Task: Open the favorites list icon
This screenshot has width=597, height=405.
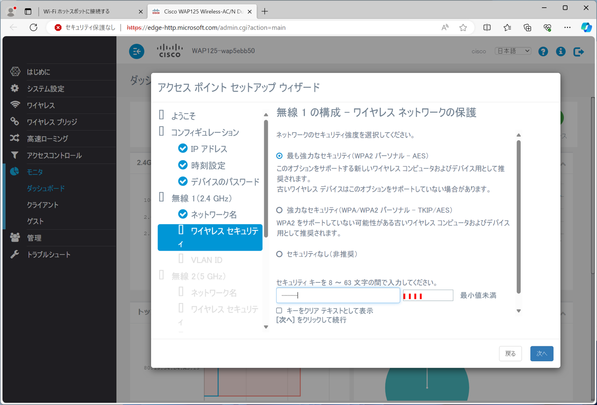Action: (x=507, y=27)
